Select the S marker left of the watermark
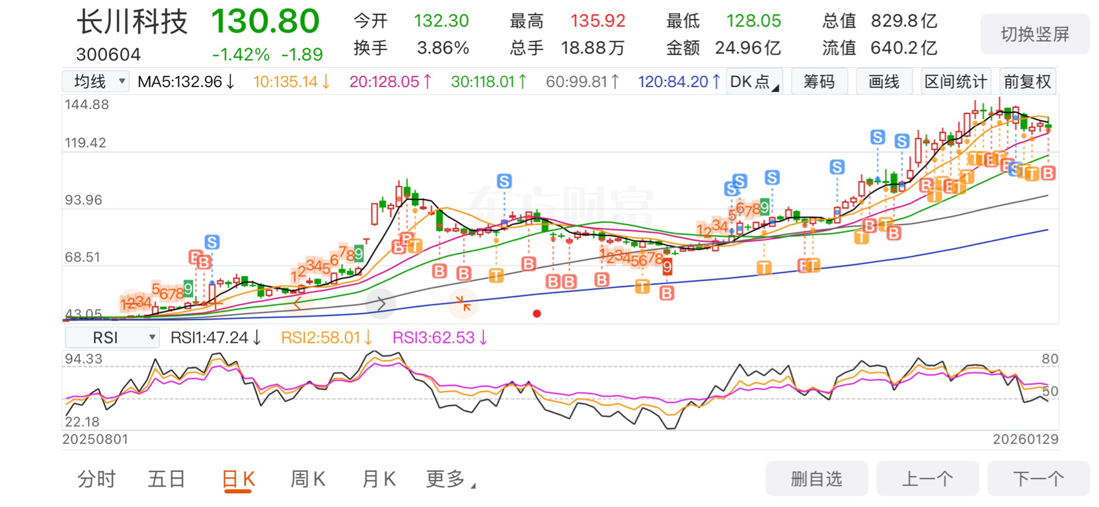The width and height of the screenshot is (1099, 507). (504, 181)
